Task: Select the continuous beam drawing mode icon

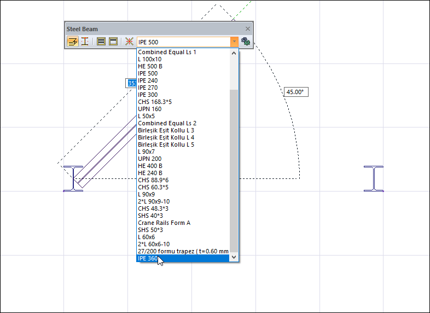Action: pyautogui.click(x=73, y=42)
